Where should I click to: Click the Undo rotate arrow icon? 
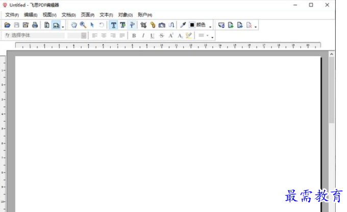click(102, 25)
